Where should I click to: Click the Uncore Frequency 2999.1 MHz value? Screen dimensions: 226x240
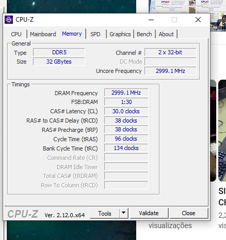(170, 71)
